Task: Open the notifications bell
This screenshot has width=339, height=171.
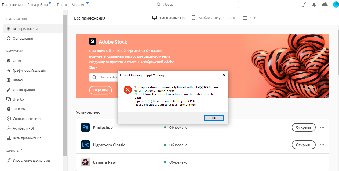Action: (x=314, y=5)
